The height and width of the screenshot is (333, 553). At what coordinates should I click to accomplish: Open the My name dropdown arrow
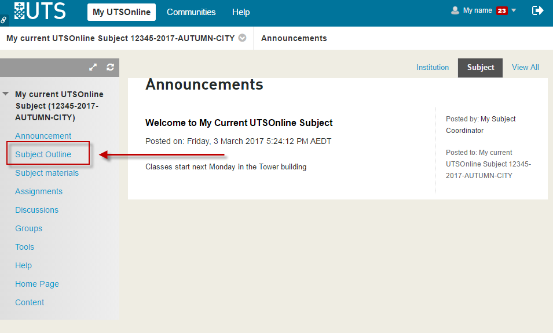tap(514, 10)
